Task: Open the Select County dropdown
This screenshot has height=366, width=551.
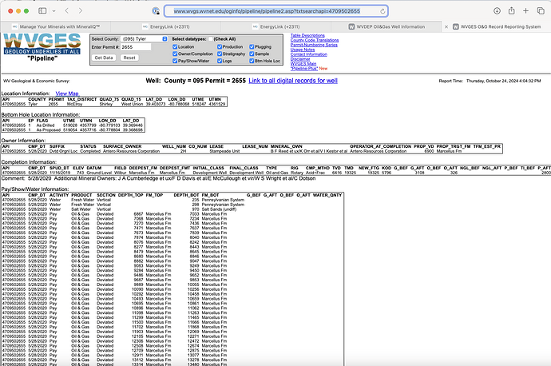Action: click(144, 39)
